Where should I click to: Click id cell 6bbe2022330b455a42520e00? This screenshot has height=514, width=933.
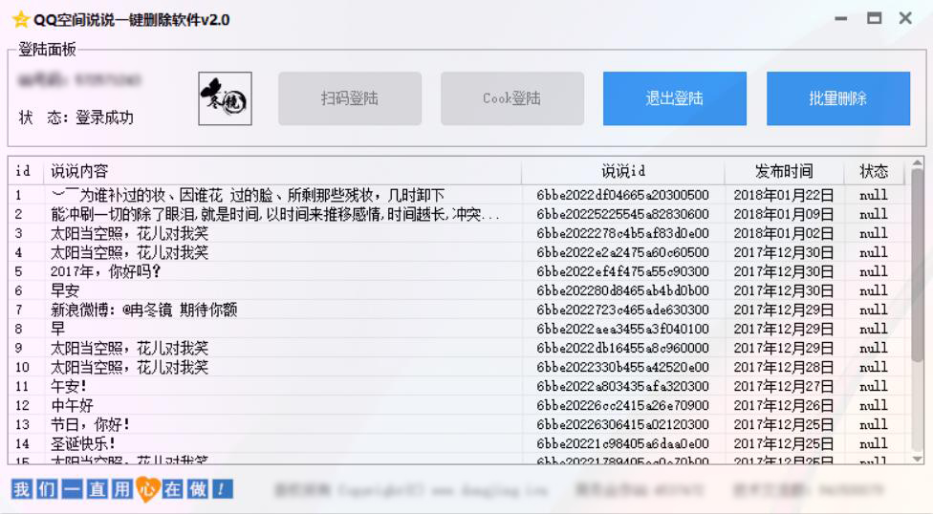622,368
